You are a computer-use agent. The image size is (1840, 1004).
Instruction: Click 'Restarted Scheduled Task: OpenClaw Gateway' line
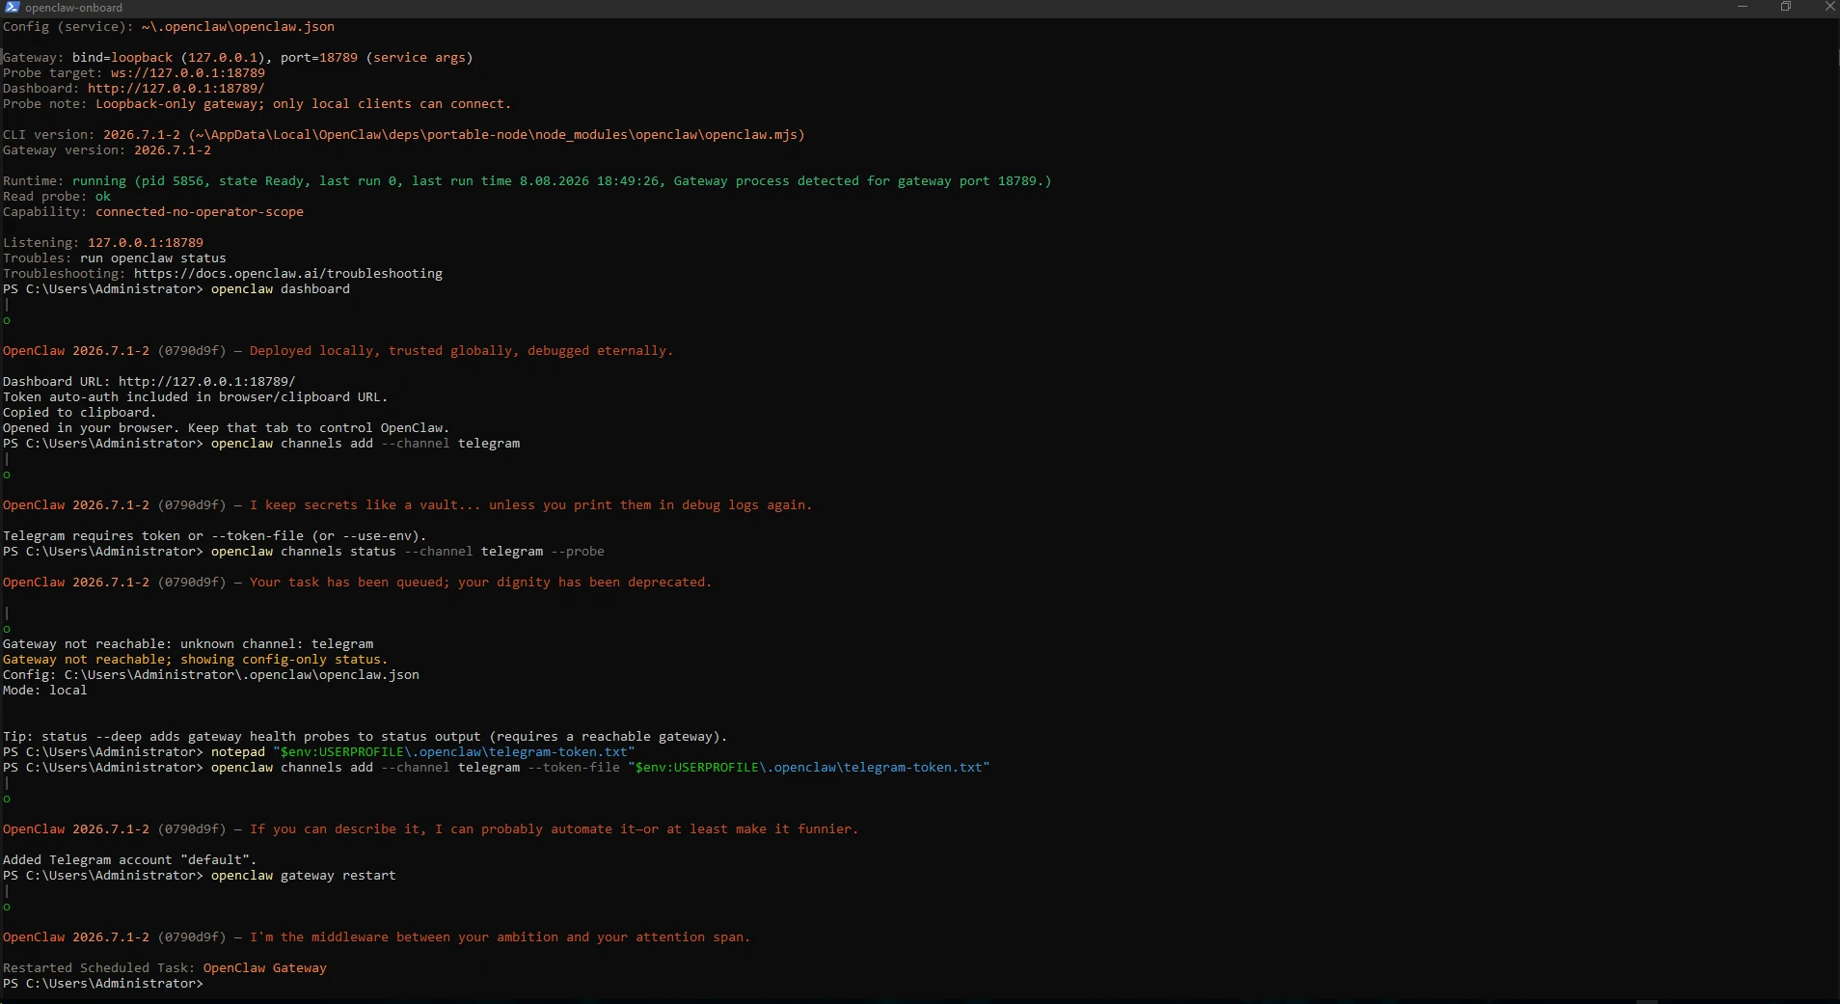click(x=165, y=968)
